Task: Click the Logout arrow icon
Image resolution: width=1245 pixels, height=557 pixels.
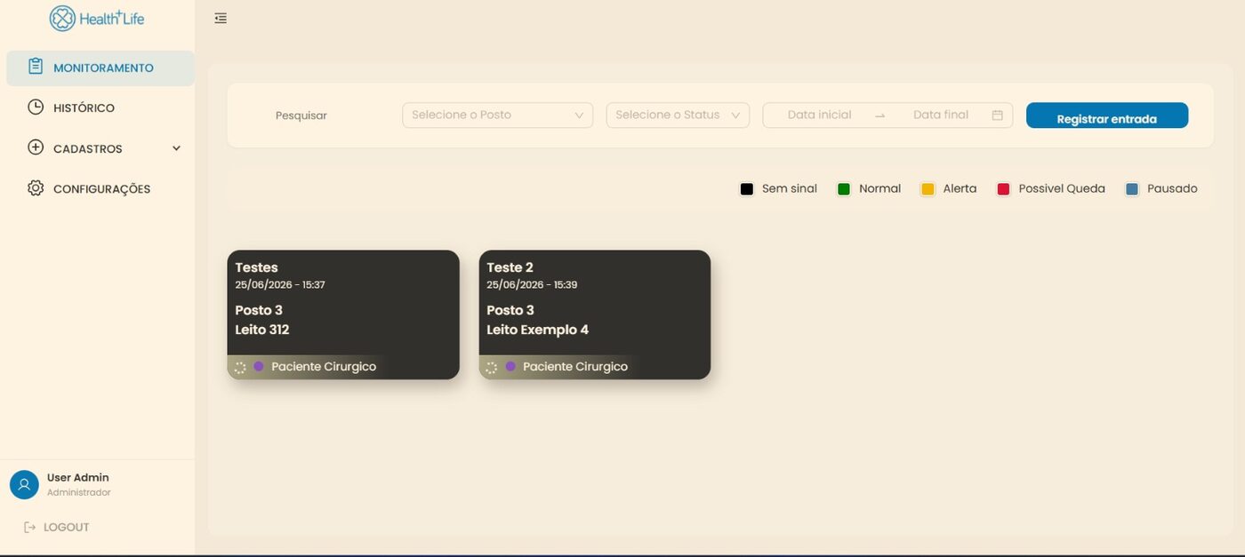Action: click(30, 527)
